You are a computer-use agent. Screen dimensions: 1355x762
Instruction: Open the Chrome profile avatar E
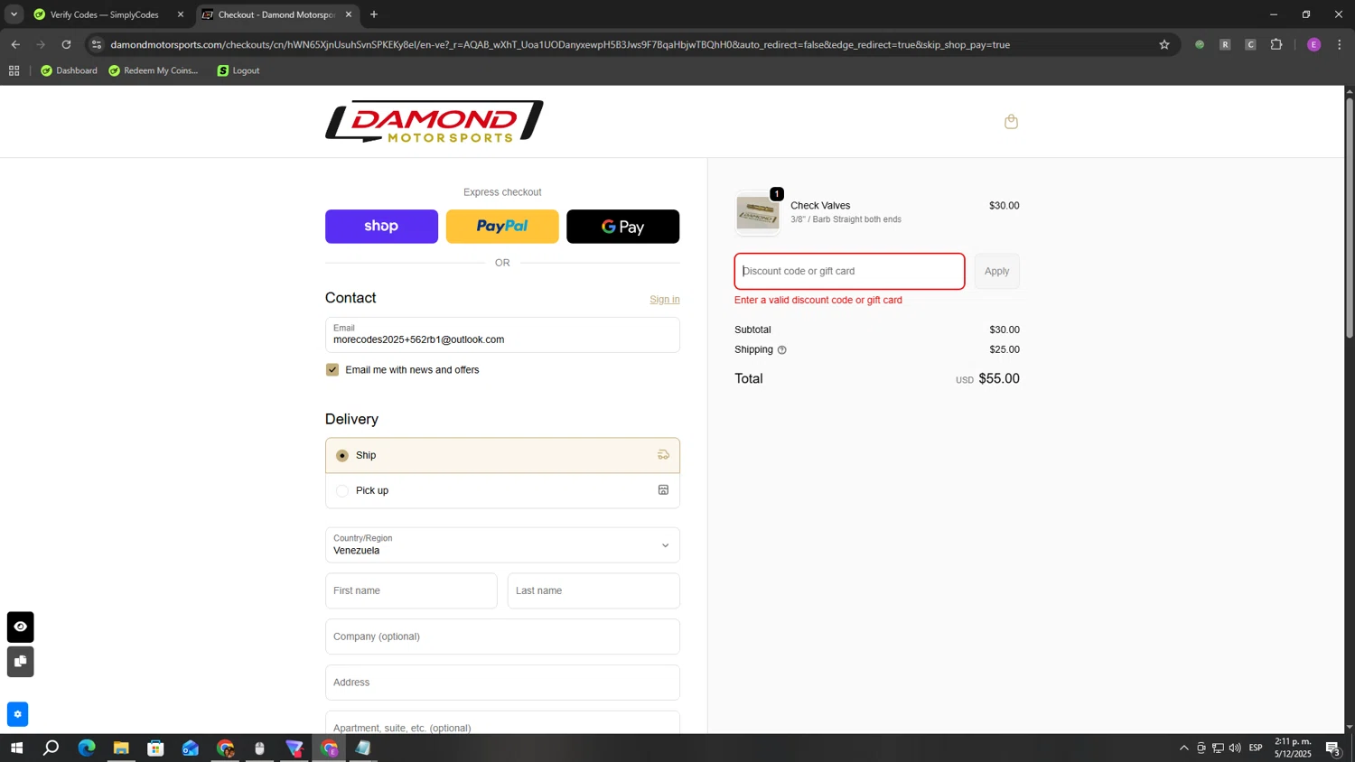1314,44
